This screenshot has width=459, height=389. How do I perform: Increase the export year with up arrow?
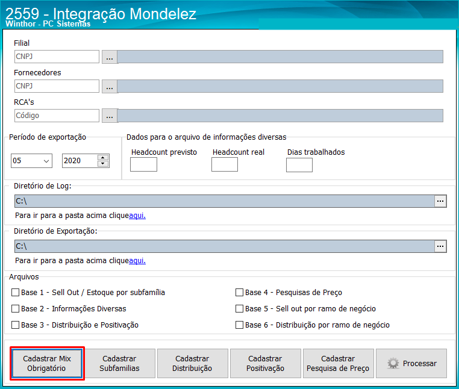pyautogui.click(x=103, y=158)
